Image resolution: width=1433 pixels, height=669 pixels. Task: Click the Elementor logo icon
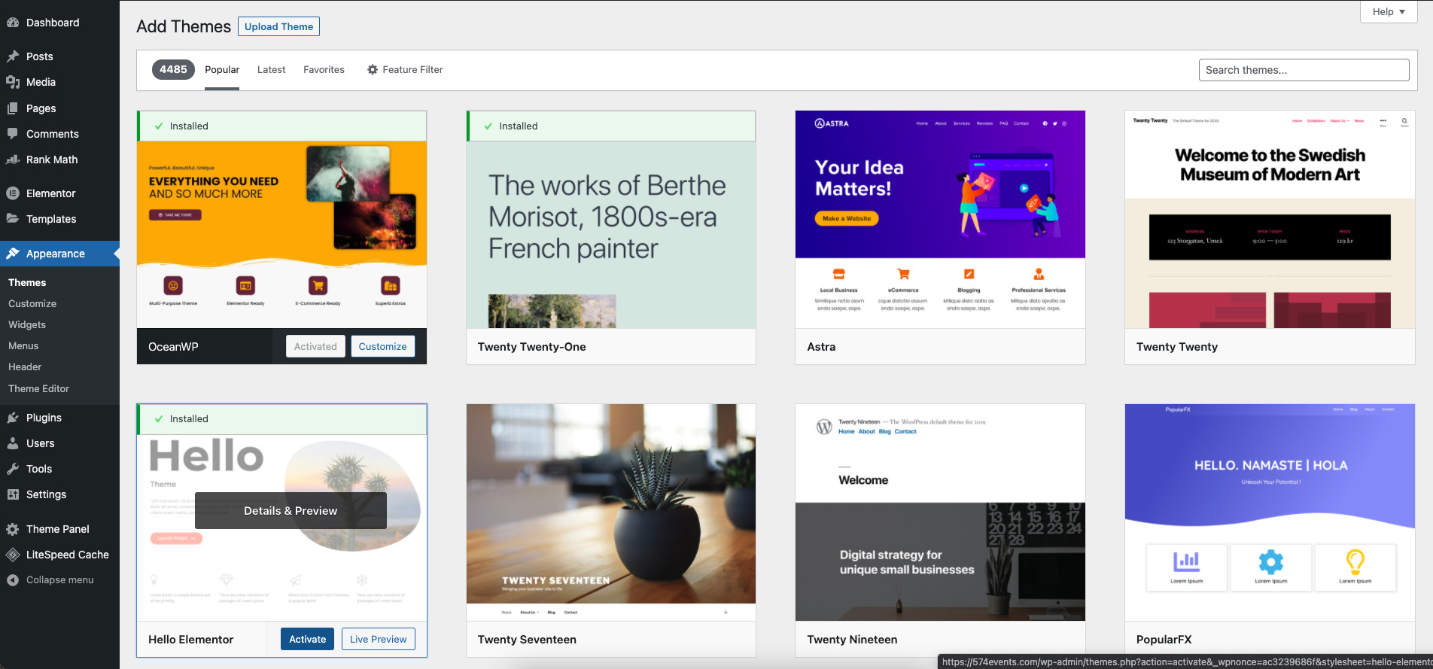tap(13, 193)
